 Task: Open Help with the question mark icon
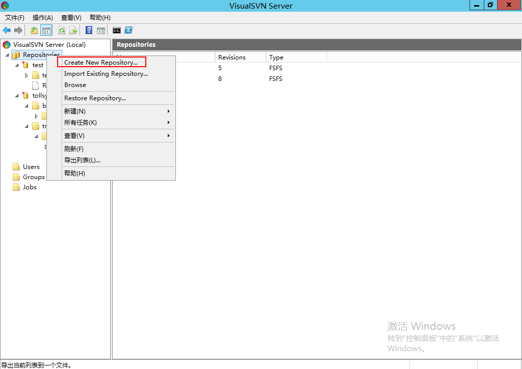[89, 30]
